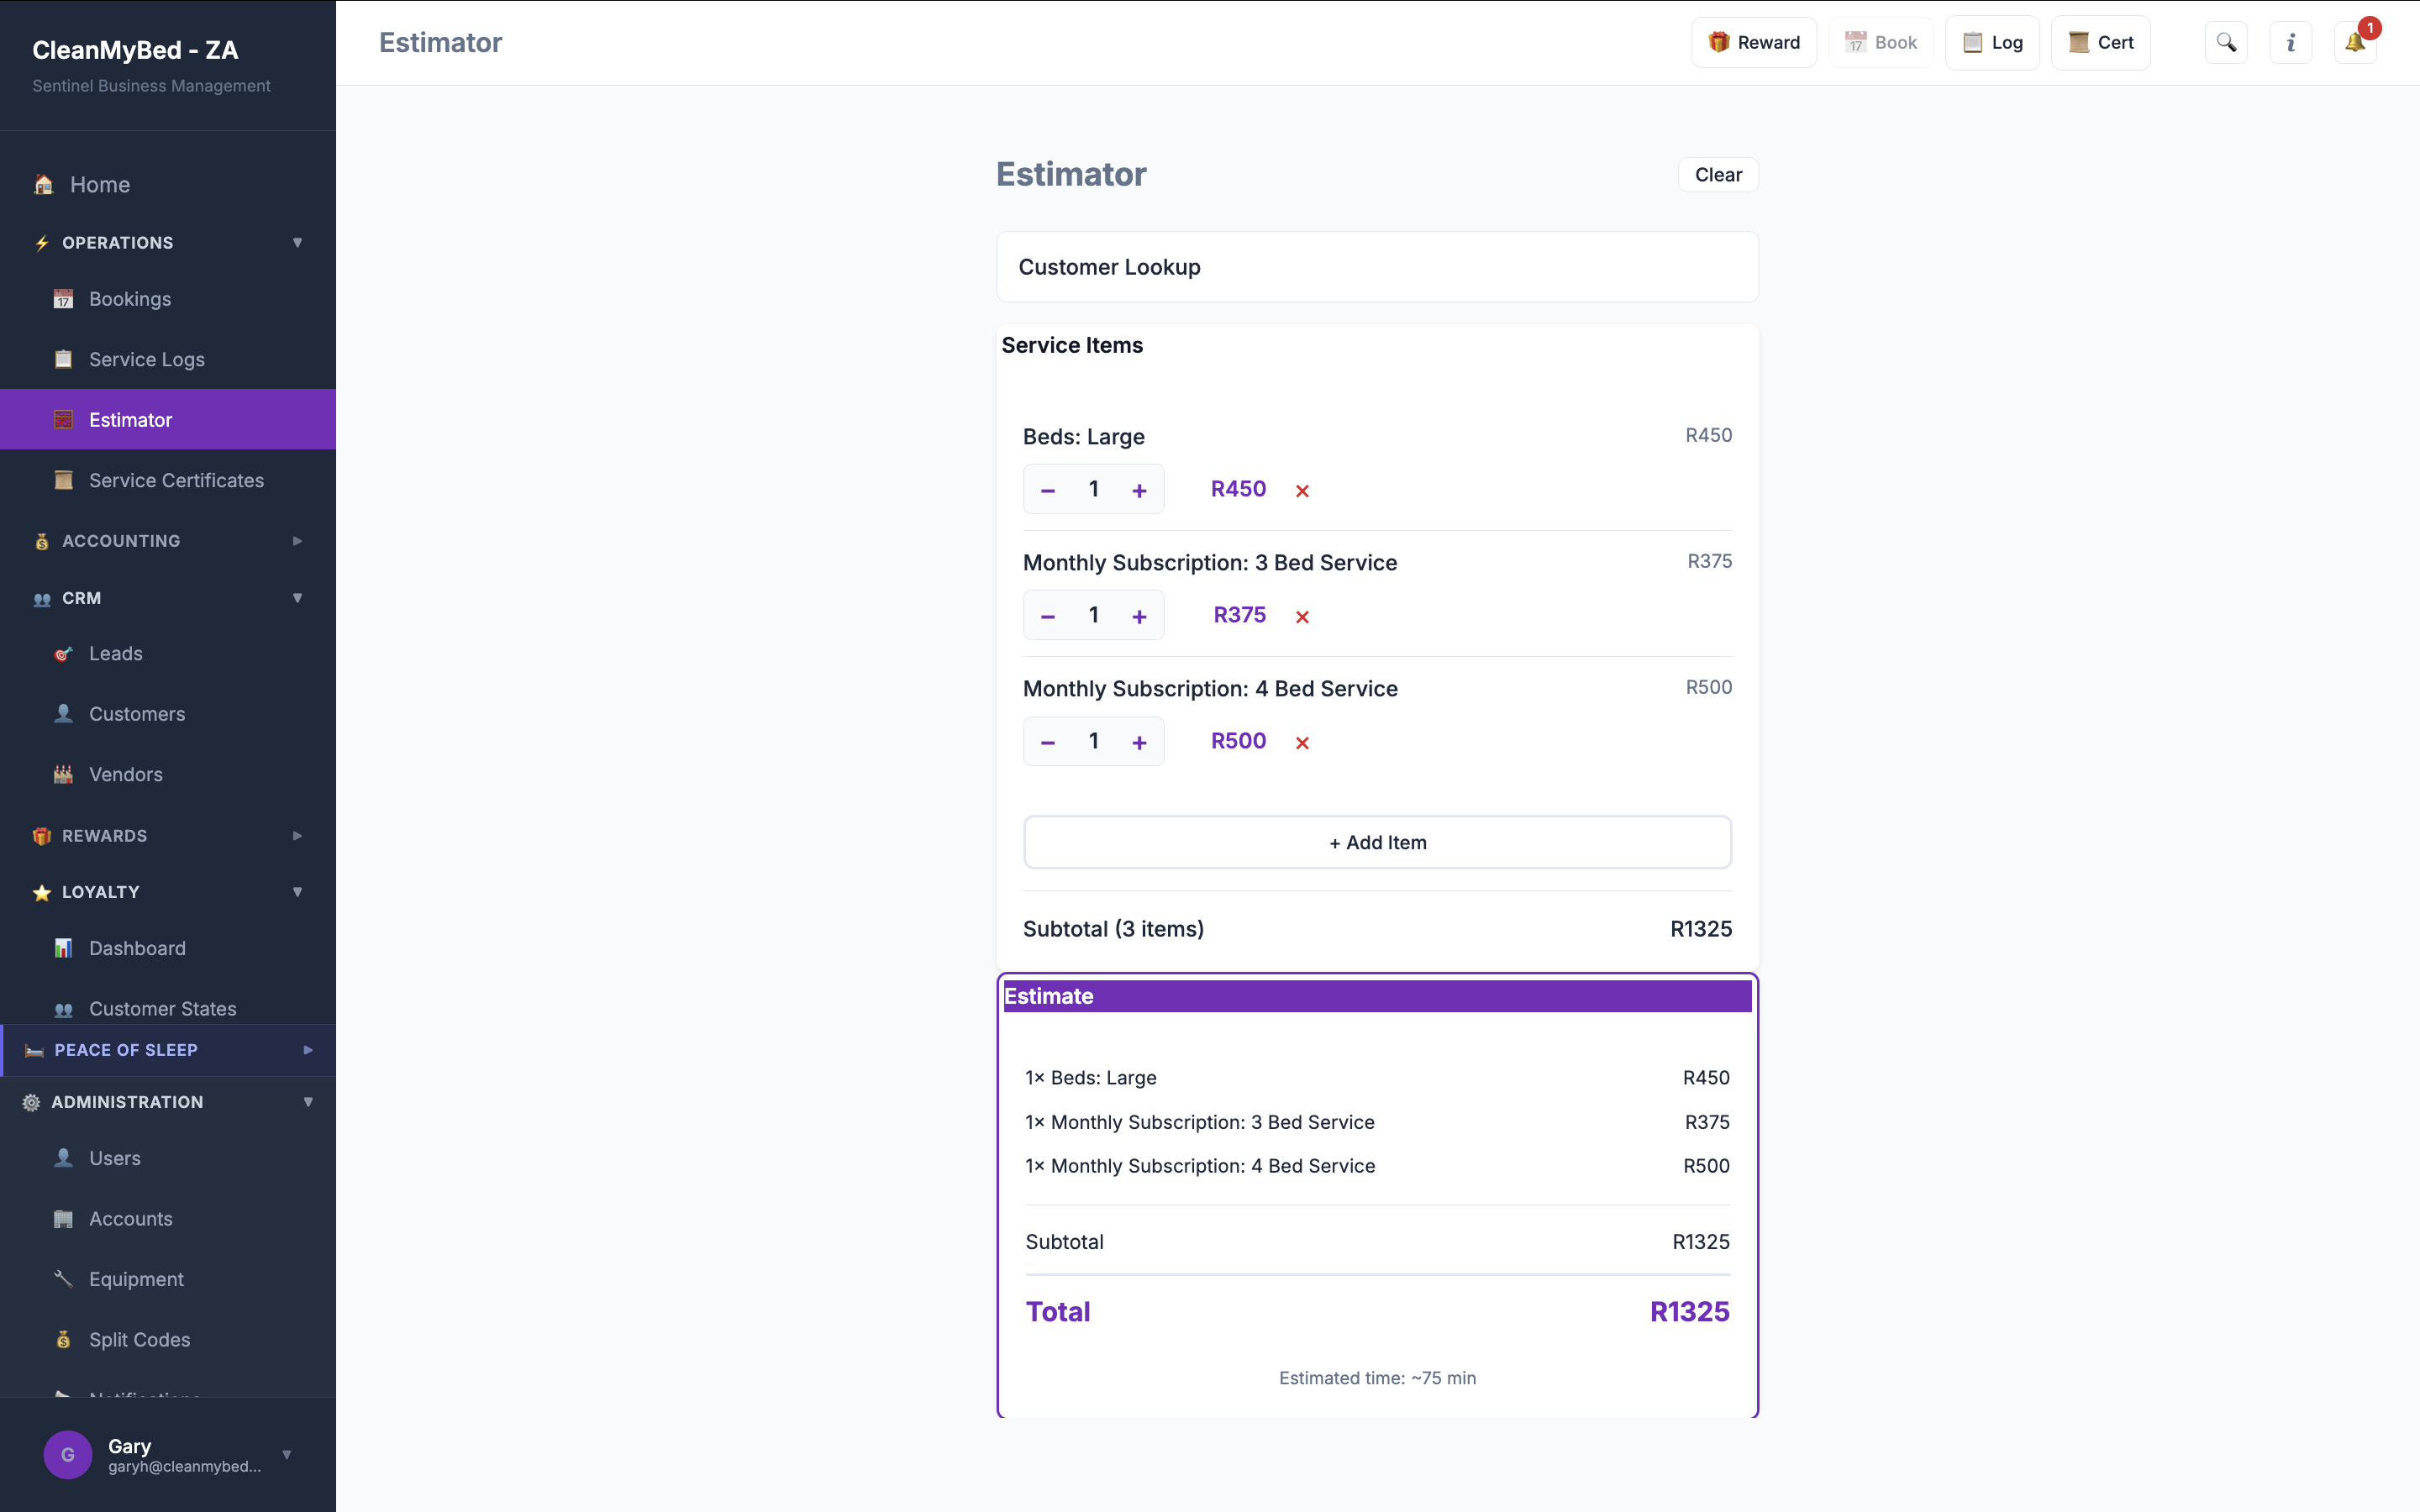The height and width of the screenshot is (1512, 2420).
Task: Click the Split Codes money bag icon
Action: (x=63, y=1339)
